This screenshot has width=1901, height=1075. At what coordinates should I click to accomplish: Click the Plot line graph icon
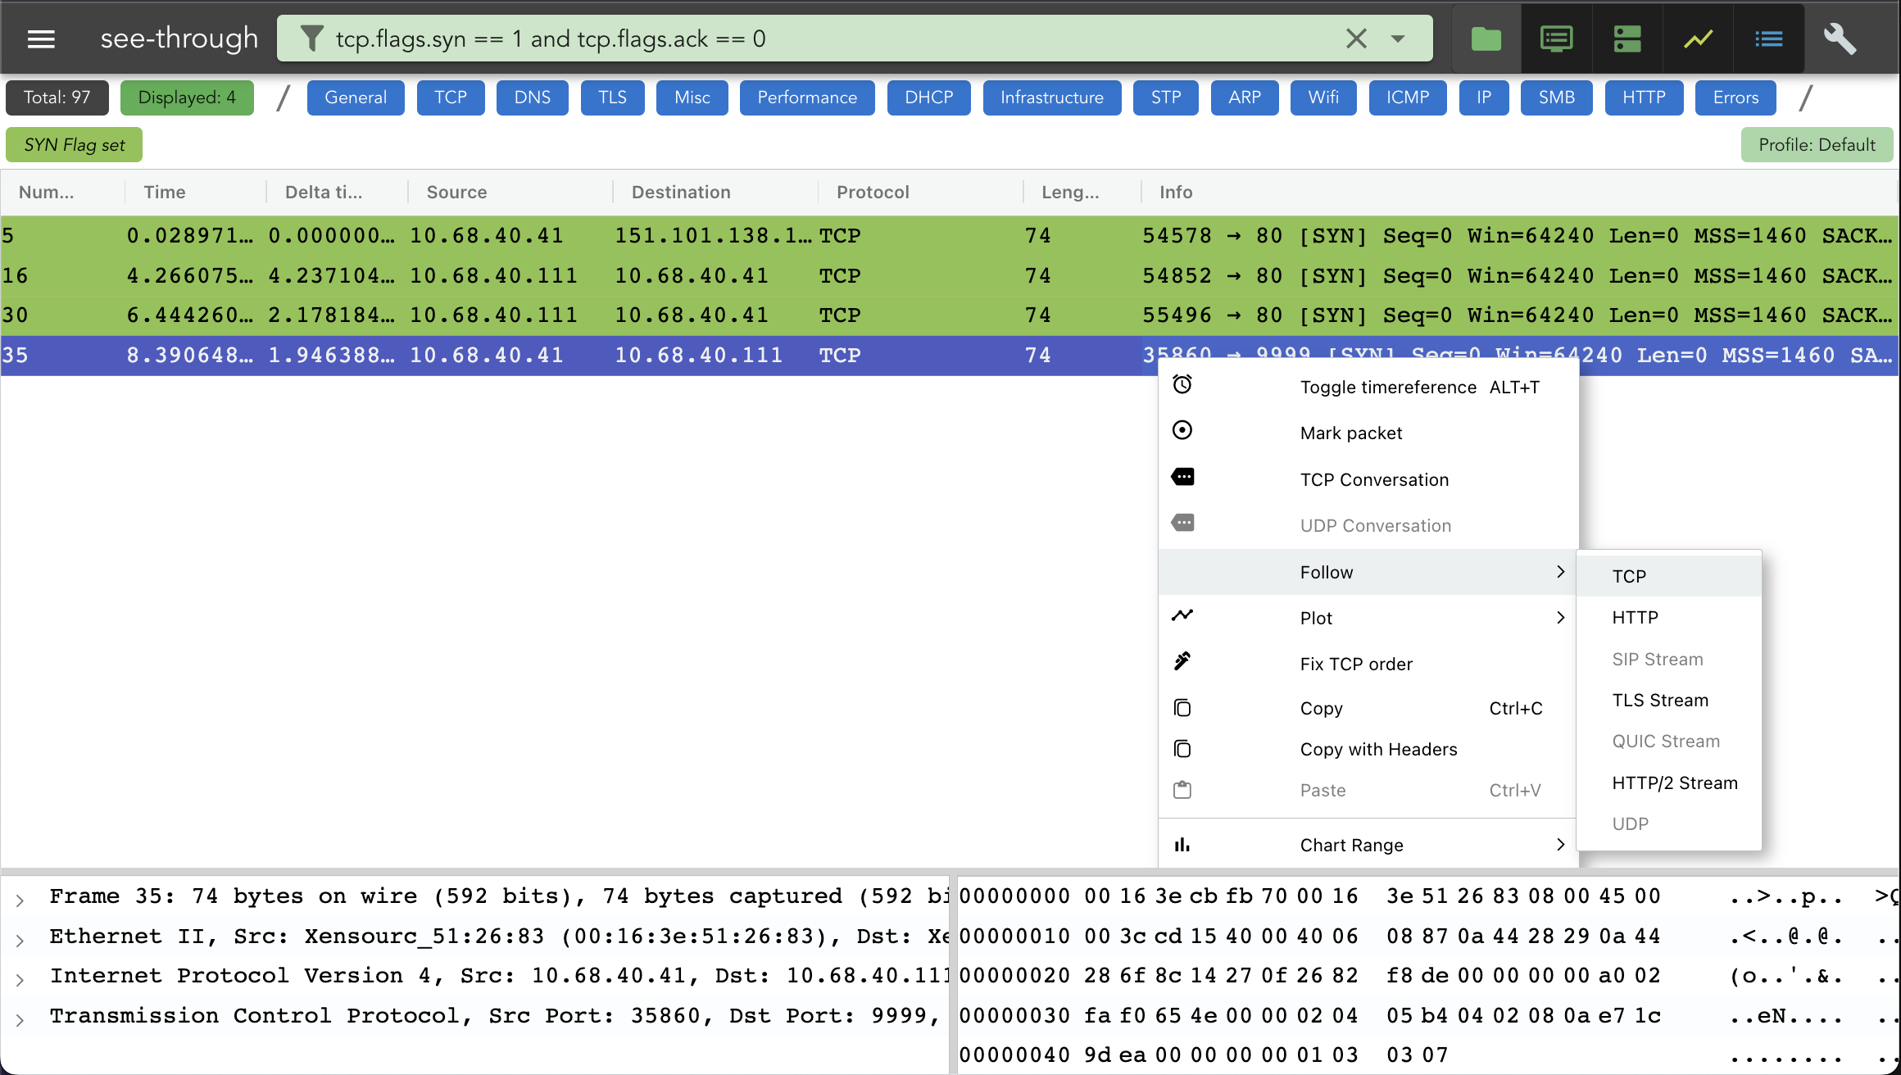click(x=1182, y=615)
